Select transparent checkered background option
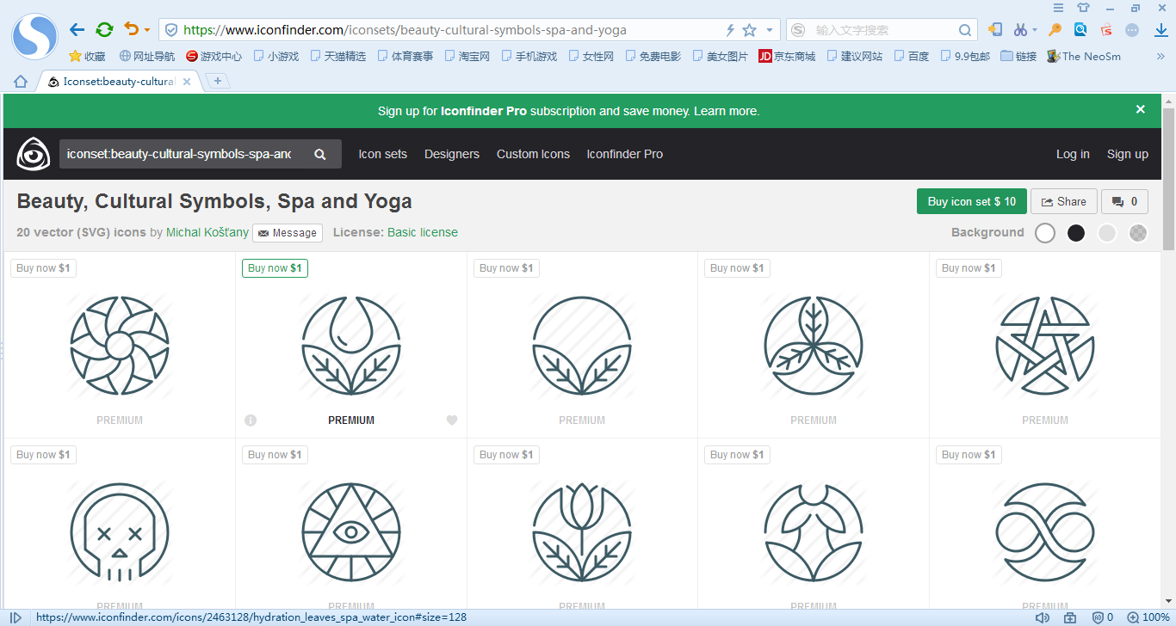 (x=1138, y=232)
